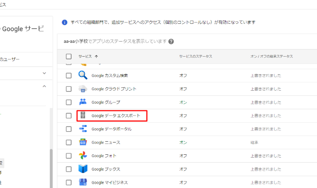Image resolution: width=317 pixels, height=188 pixels.
Task: Click 上書きされました in Google カスタム検索 row
Action: coord(266,76)
